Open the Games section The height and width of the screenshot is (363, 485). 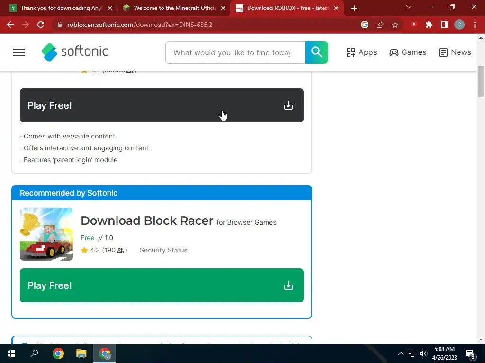(408, 52)
